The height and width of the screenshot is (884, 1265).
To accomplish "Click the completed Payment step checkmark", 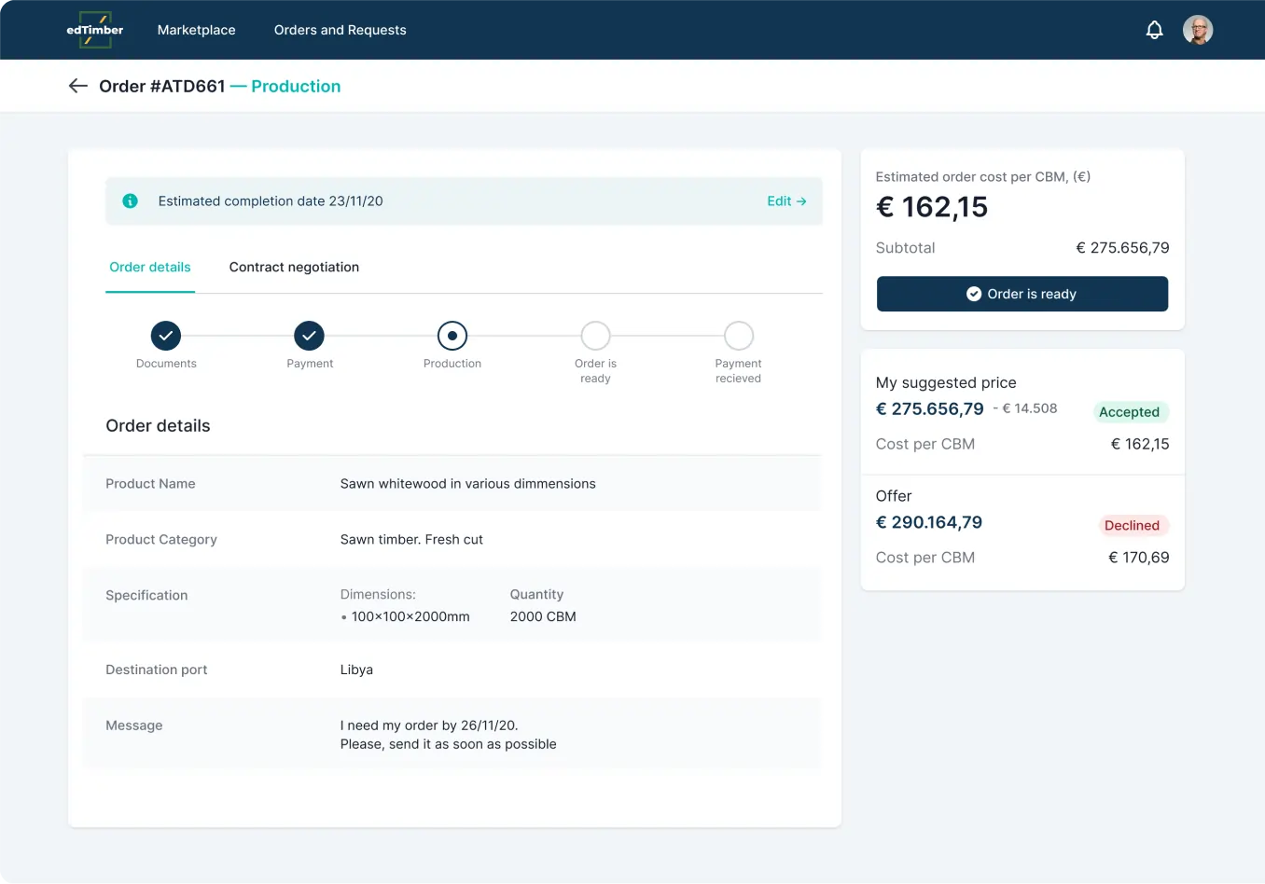I will point(309,336).
